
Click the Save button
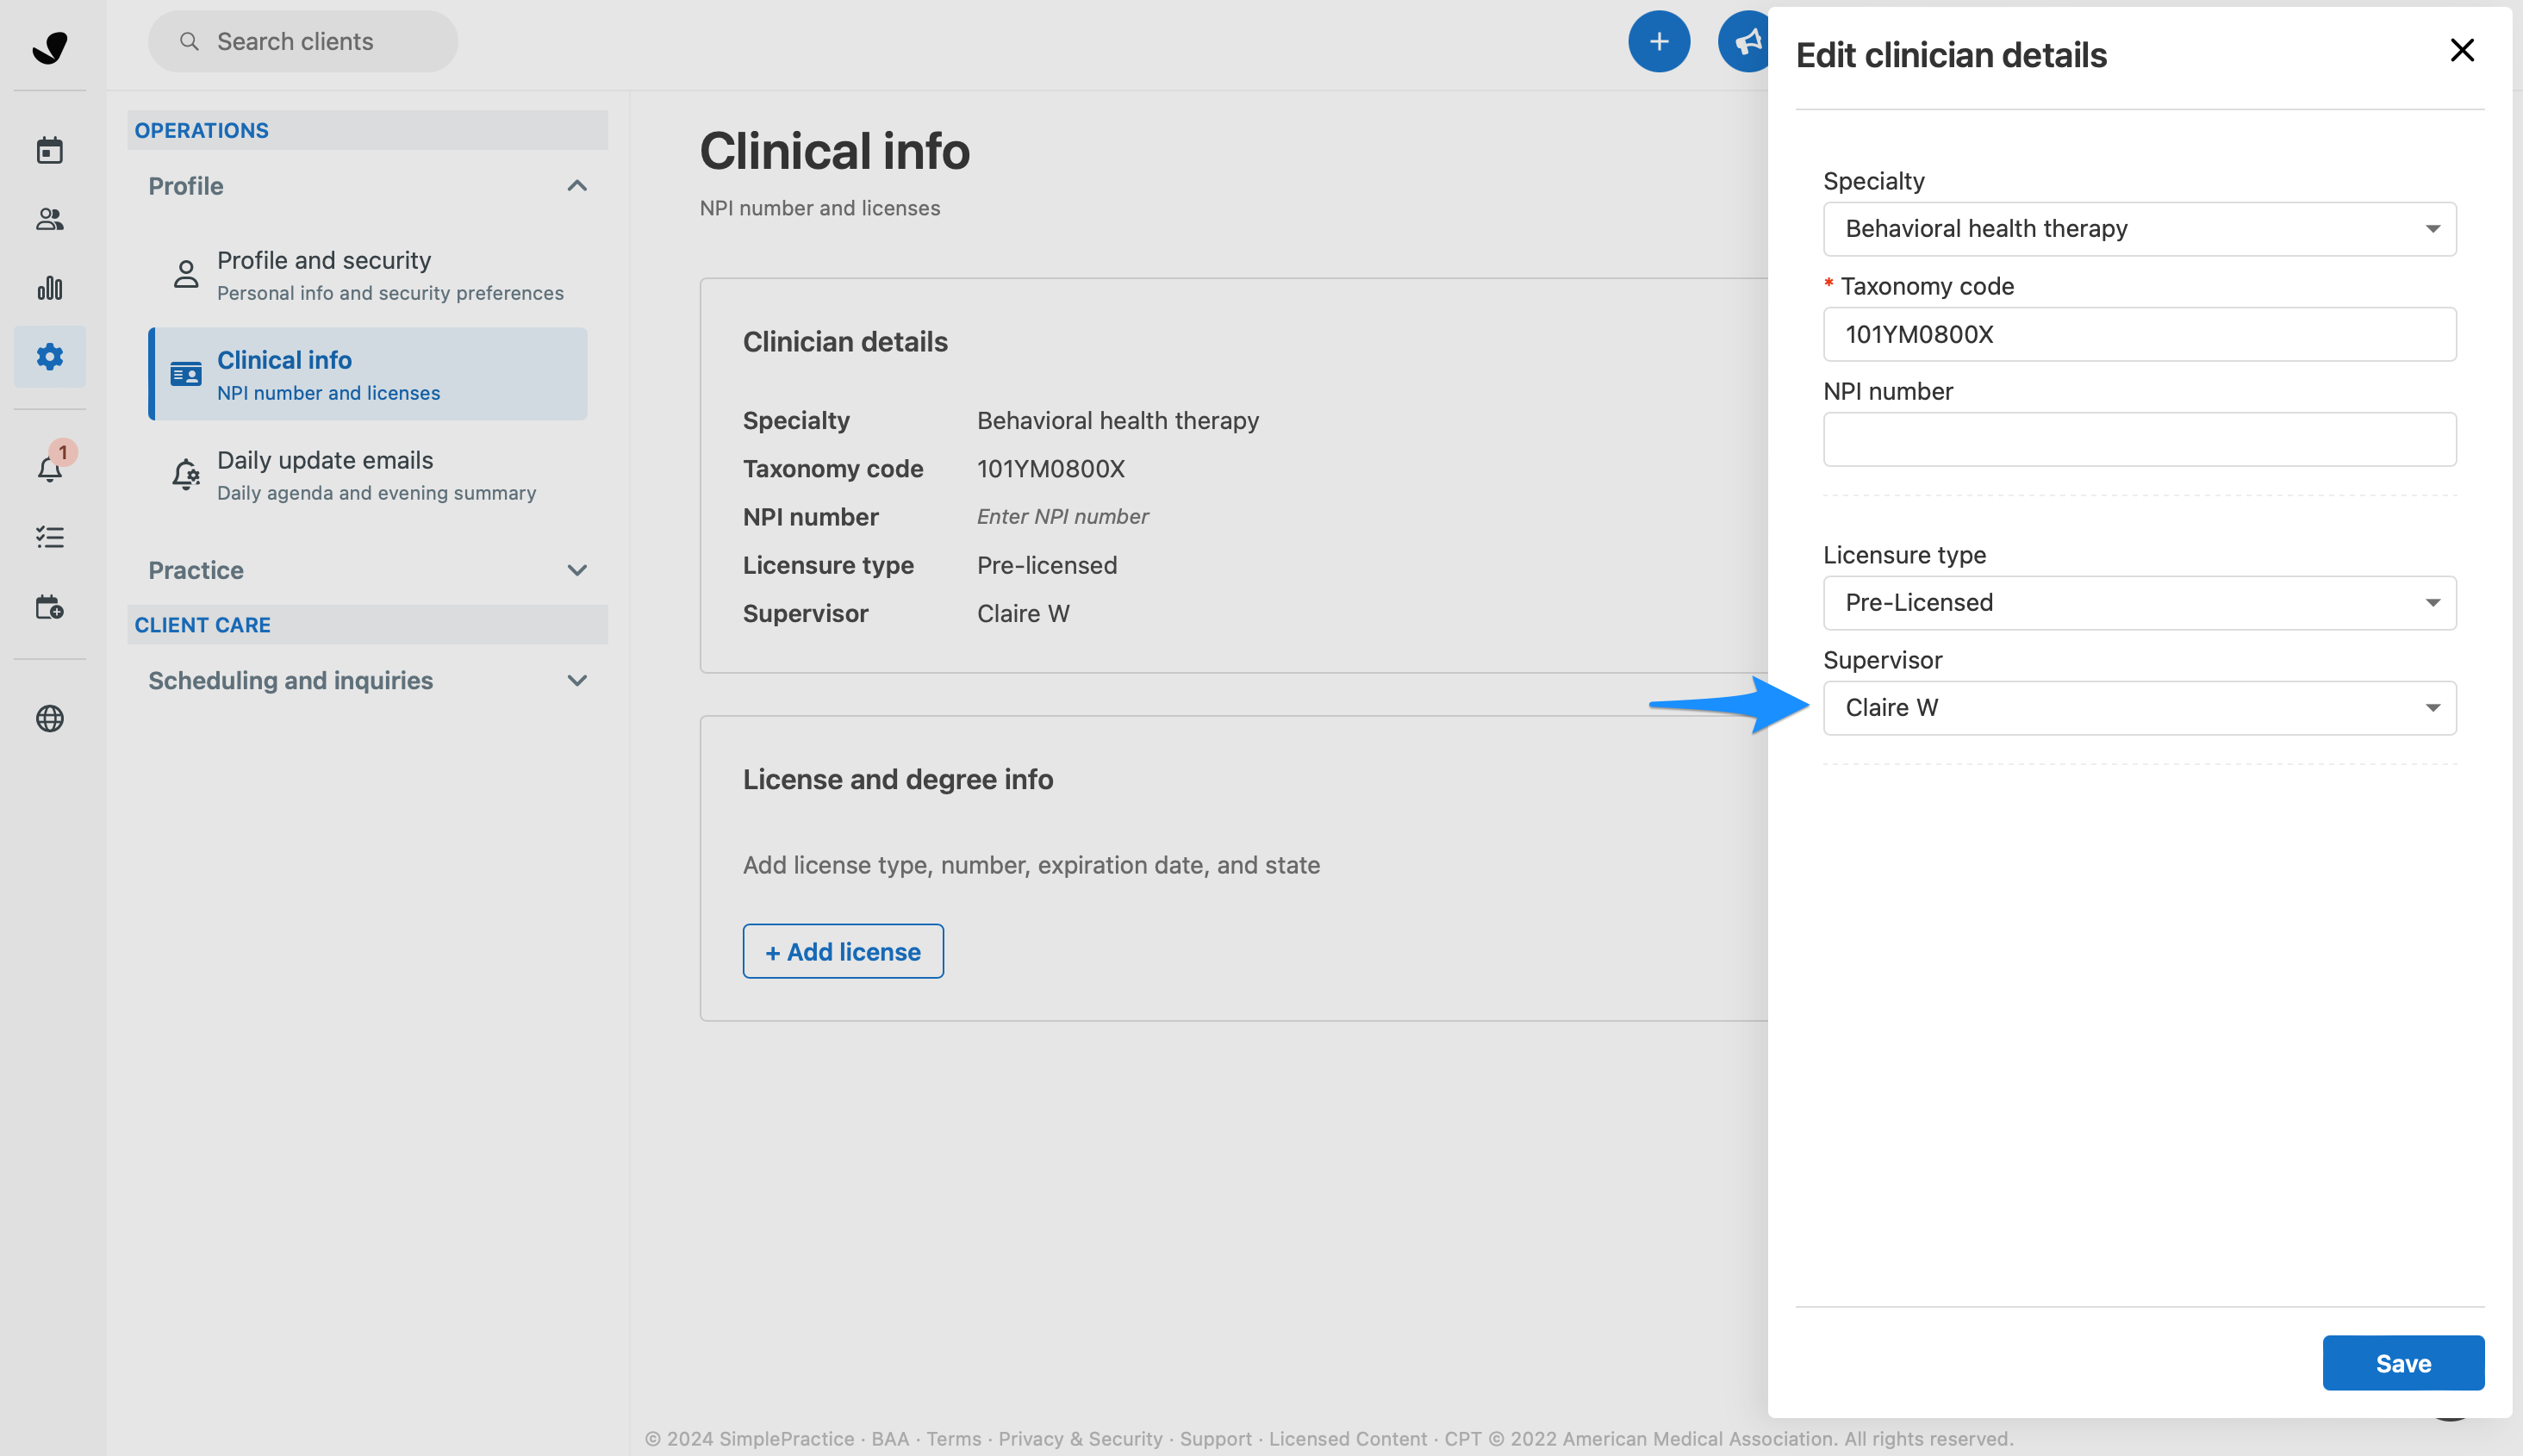2402,1362
